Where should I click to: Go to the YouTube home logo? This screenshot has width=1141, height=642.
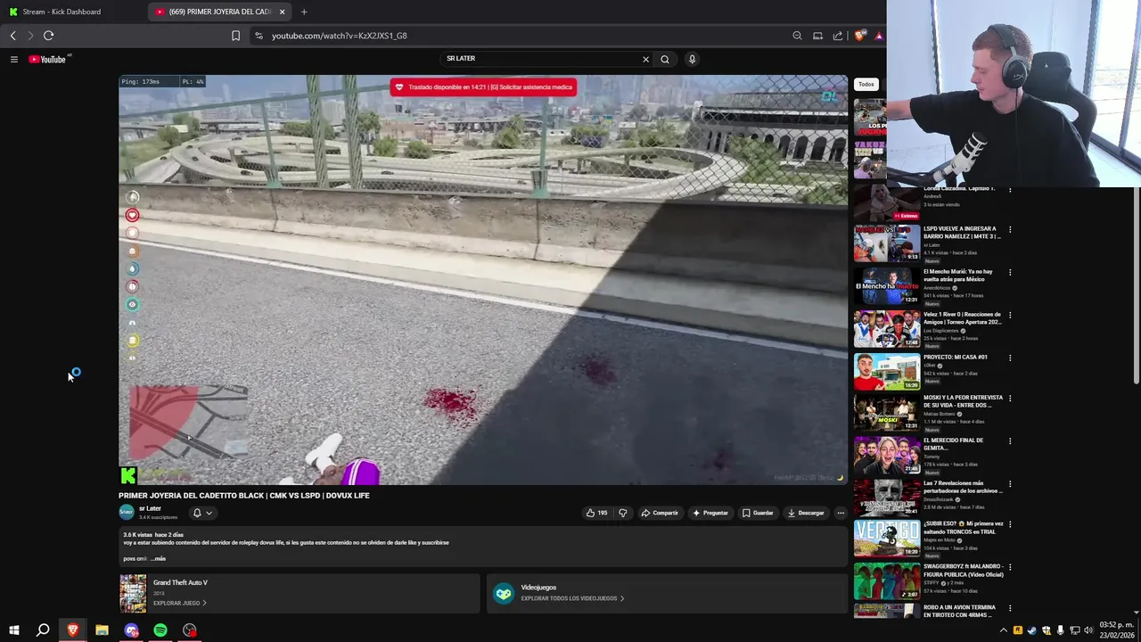click(48, 59)
